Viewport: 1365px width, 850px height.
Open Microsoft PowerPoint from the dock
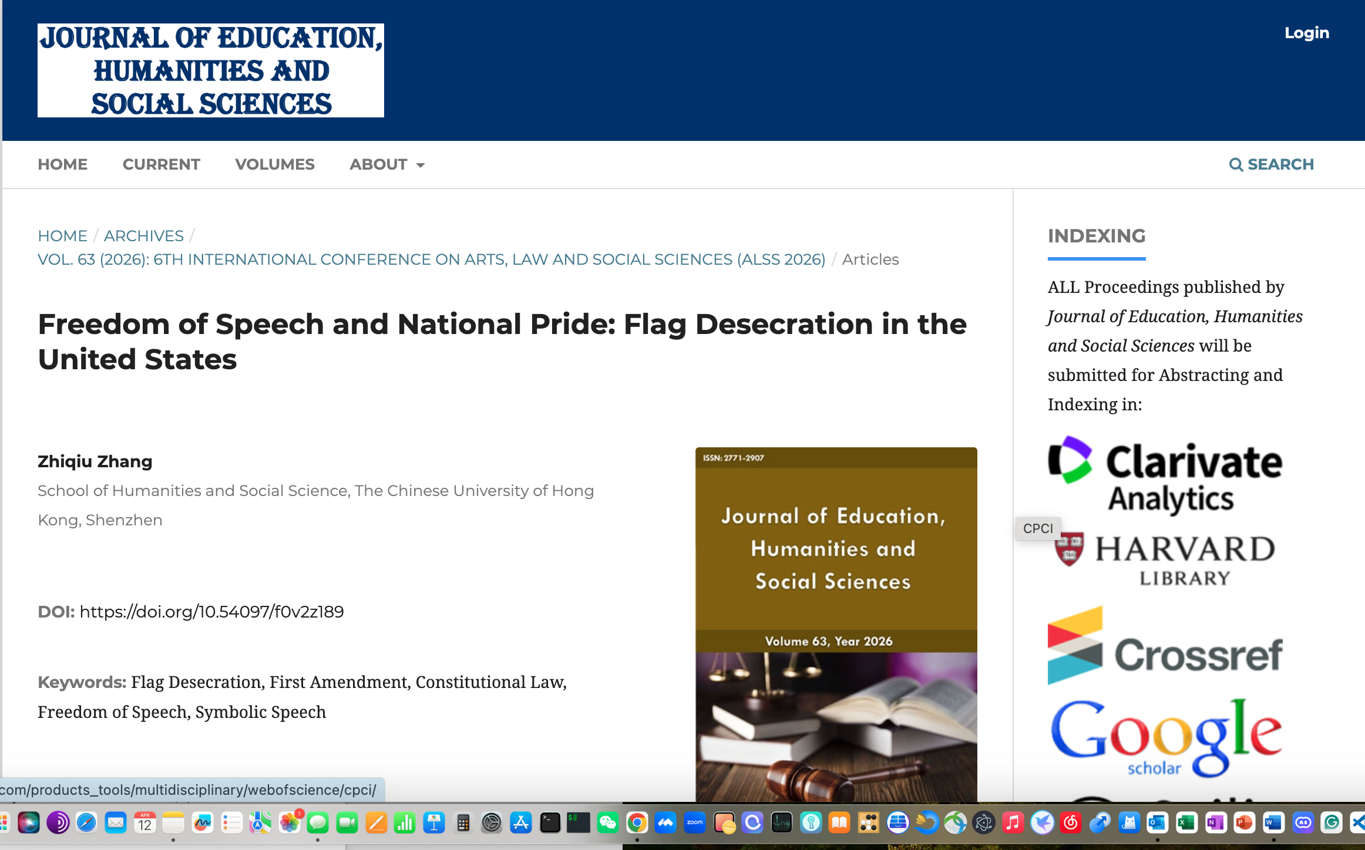[1245, 823]
